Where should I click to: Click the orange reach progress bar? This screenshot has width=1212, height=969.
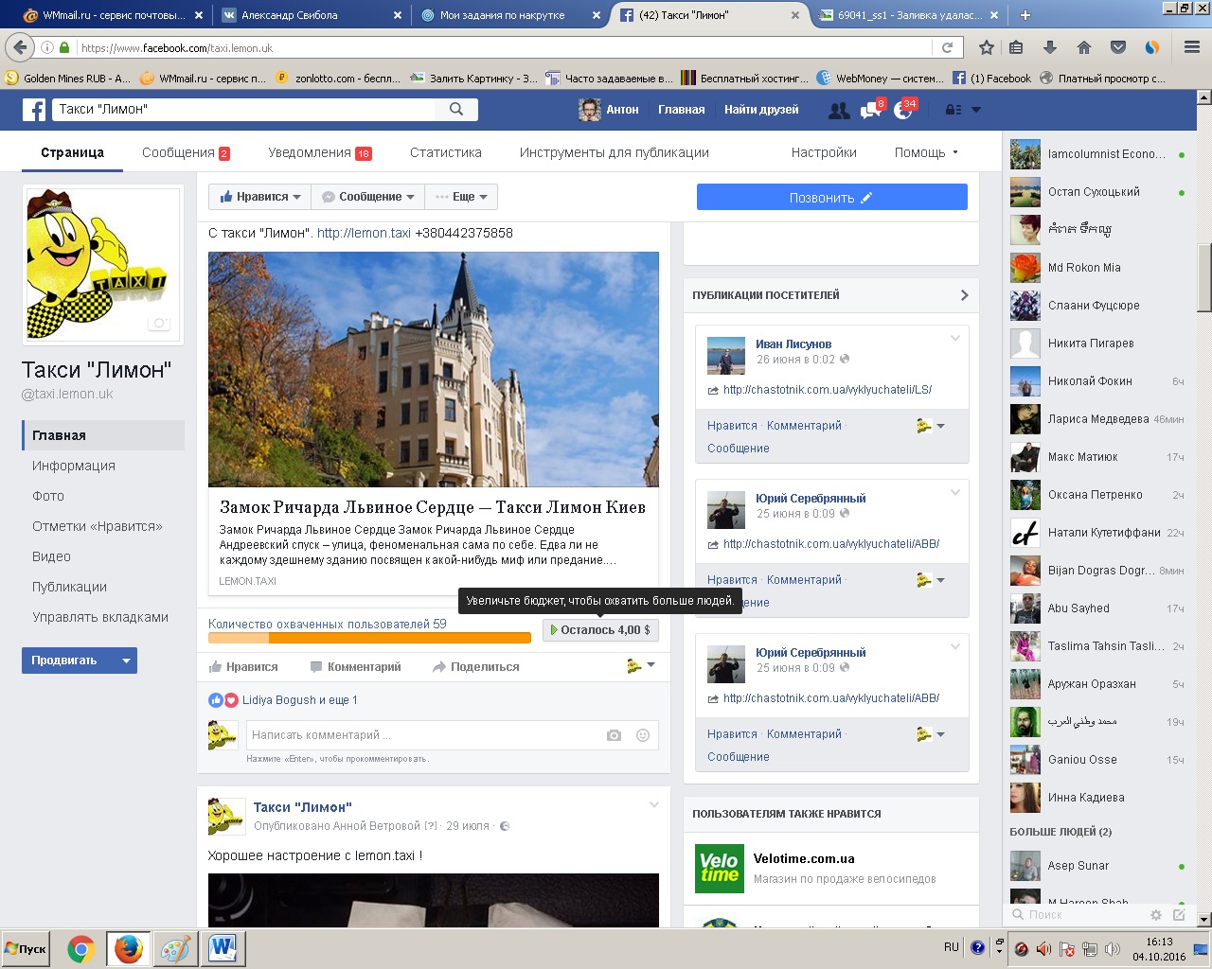(369, 638)
